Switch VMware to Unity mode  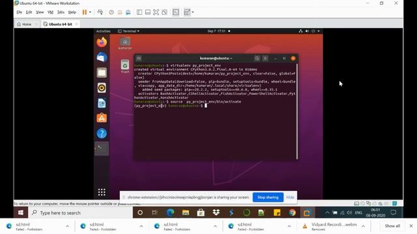pos(165,12)
